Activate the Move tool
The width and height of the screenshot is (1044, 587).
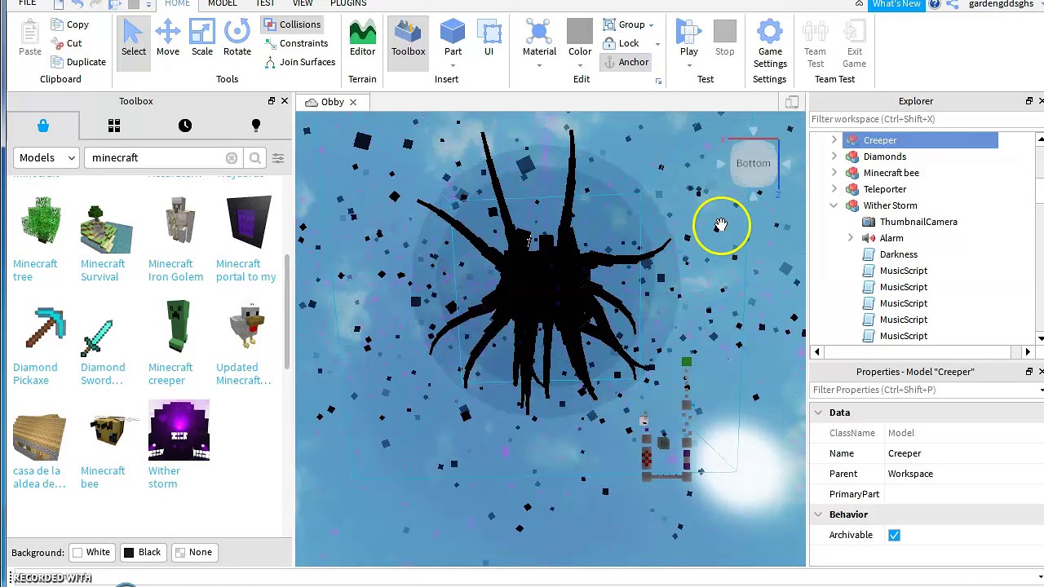point(167,39)
